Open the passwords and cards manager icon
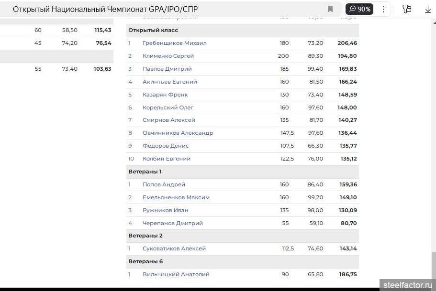 (407, 9)
